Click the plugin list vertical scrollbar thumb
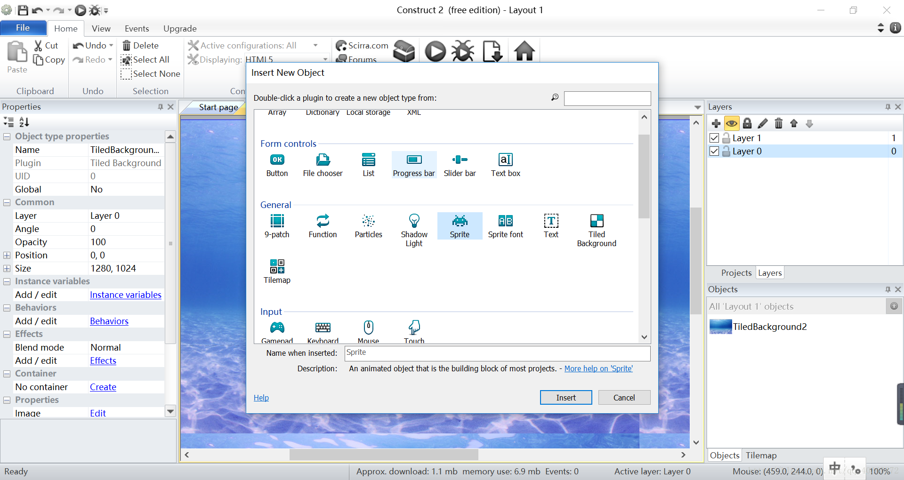This screenshot has height=480, width=904. (644, 176)
